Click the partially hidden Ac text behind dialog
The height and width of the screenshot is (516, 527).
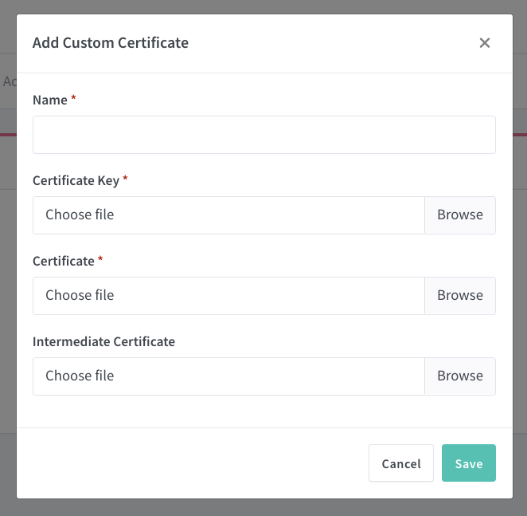pos(9,81)
